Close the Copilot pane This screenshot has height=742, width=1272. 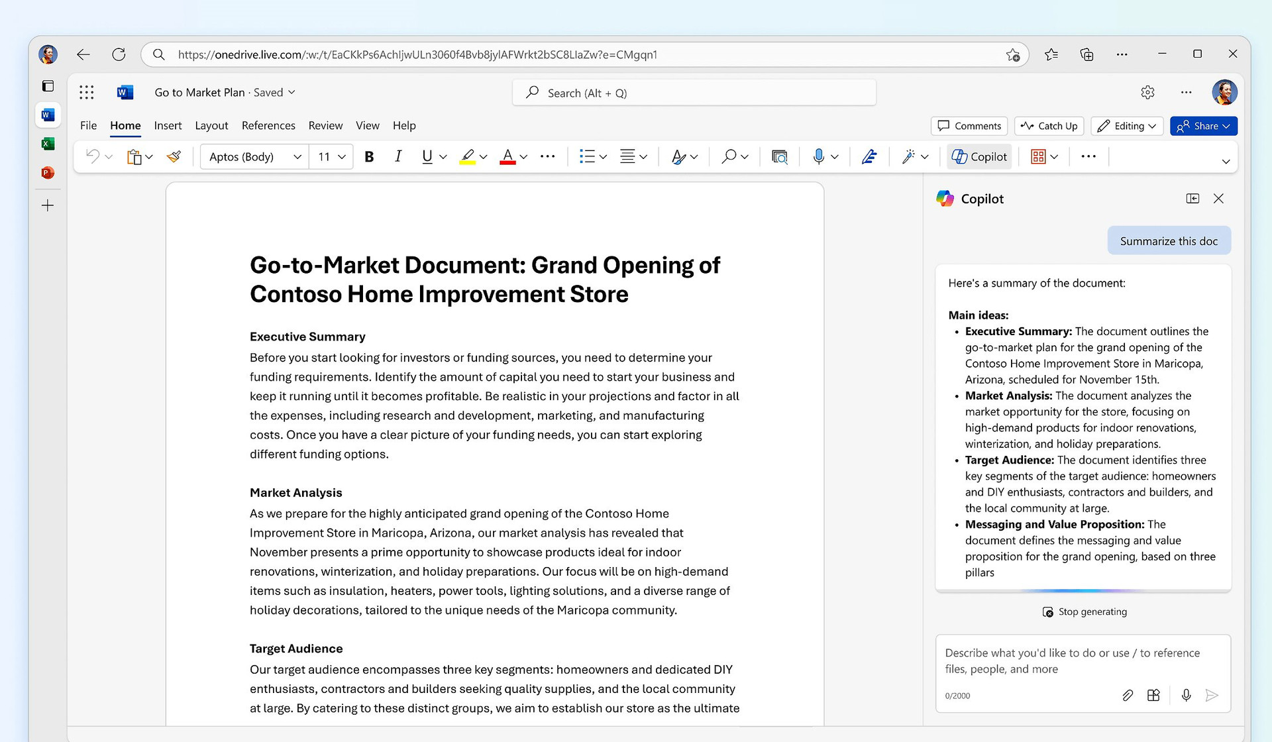[x=1218, y=198]
